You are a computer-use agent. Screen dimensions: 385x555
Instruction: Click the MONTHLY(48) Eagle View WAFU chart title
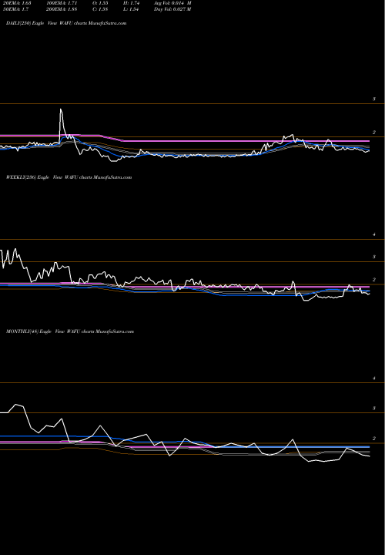pyautogui.click(x=70, y=331)
